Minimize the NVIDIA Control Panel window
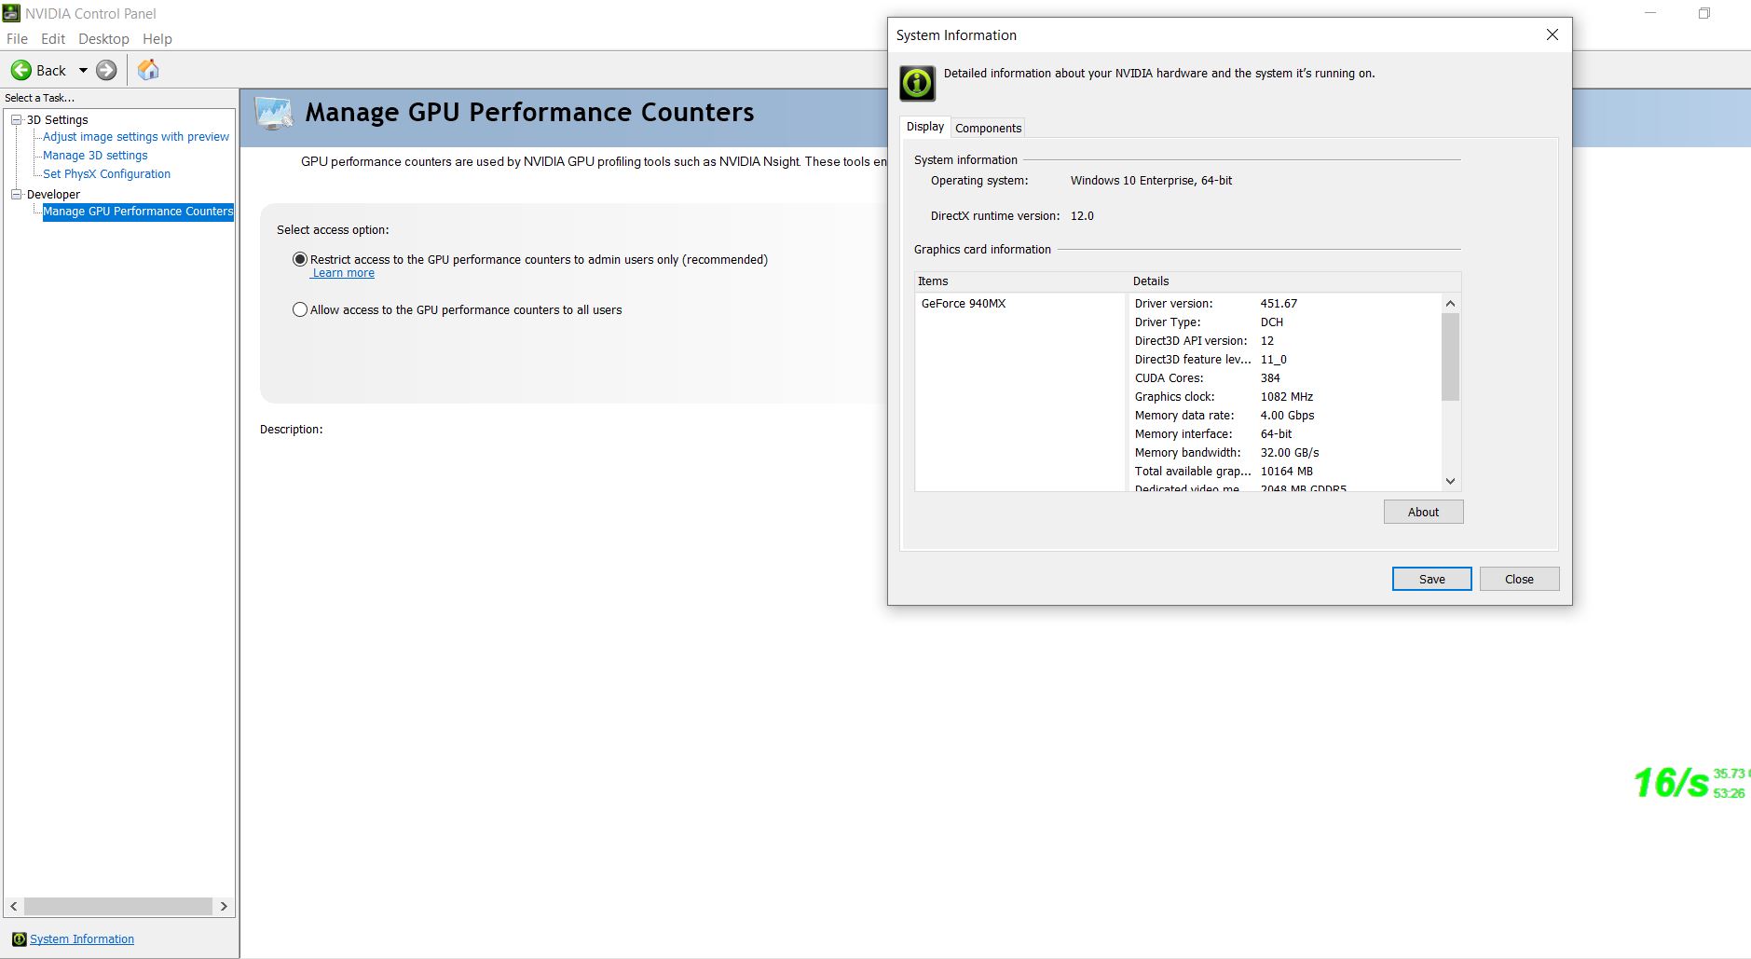 click(x=1651, y=13)
